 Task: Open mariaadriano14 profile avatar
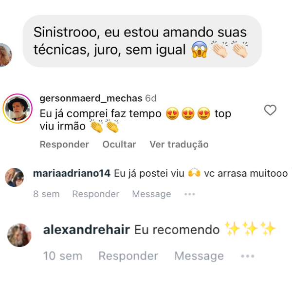(x=14, y=177)
